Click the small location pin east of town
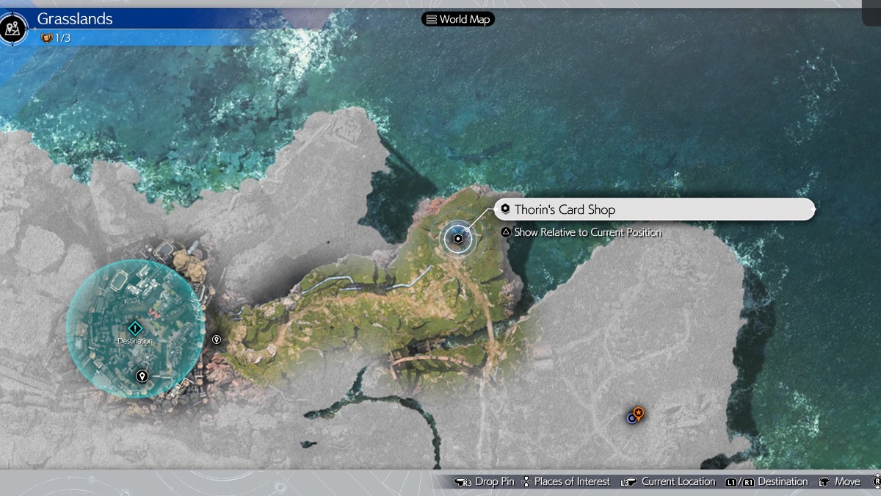881x496 pixels. [x=217, y=339]
